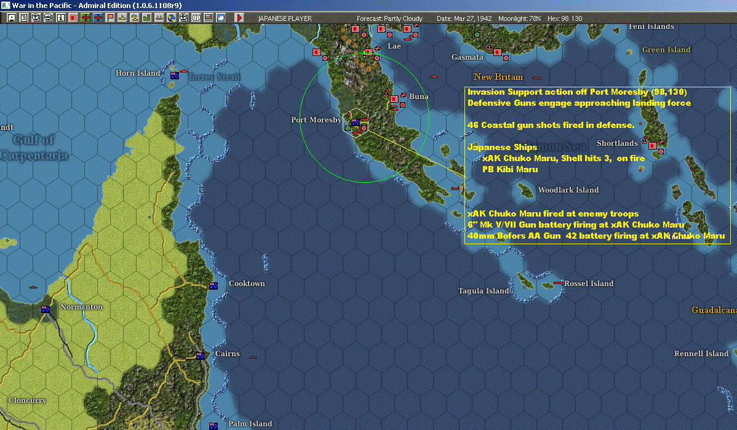Click the Cloncurry map label
Screen dimensions: 737x430
[x=27, y=400]
